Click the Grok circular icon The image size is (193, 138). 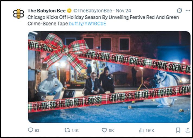pyautogui.click(x=179, y=11)
